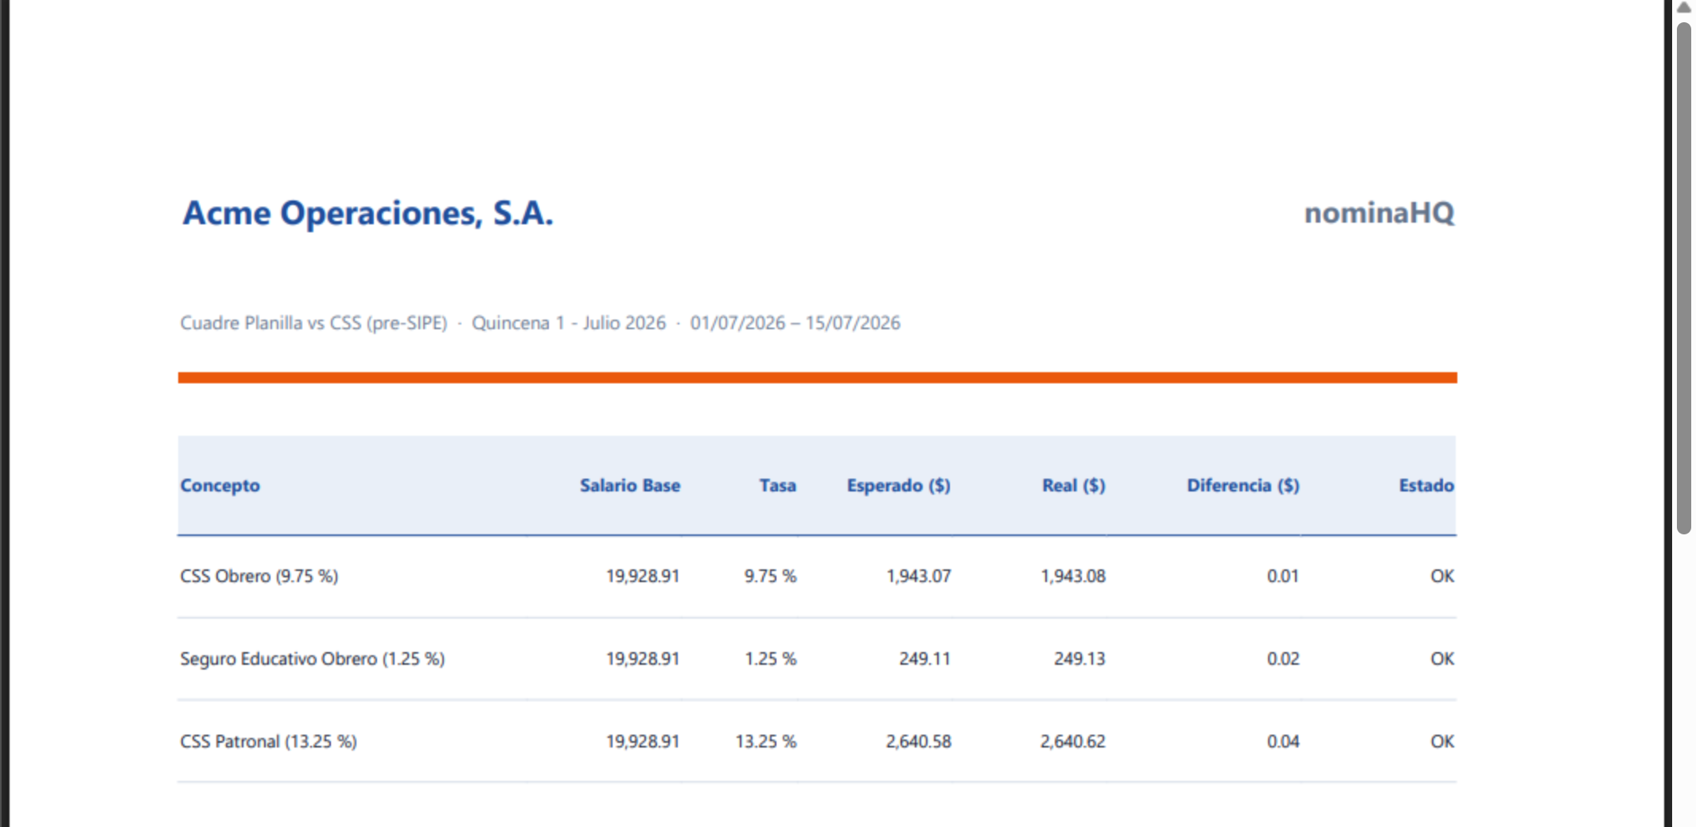Click salary base 19,928.91 in Seguro Educativo row
This screenshot has height=827, width=1696.
pyautogui.click(x=643, y=659)
